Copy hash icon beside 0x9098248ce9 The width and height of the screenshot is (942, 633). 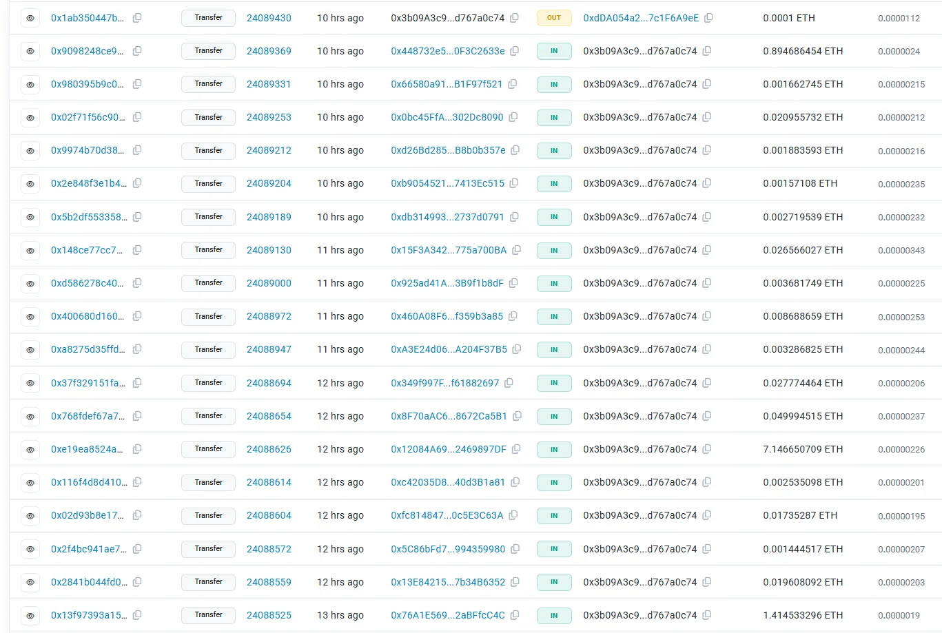(137, 51)
